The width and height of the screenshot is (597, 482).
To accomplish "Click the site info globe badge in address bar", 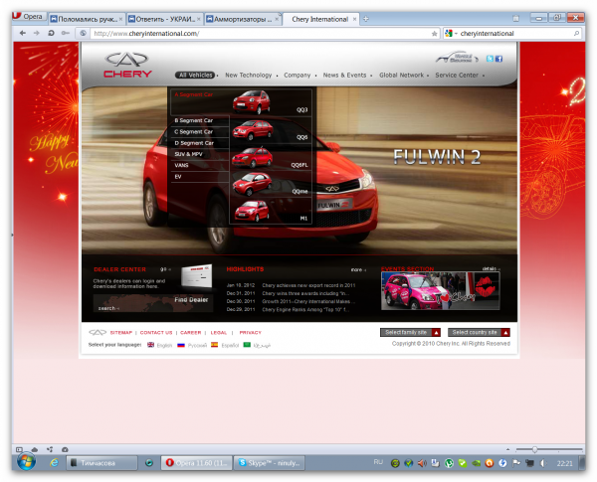I will 83,34.
